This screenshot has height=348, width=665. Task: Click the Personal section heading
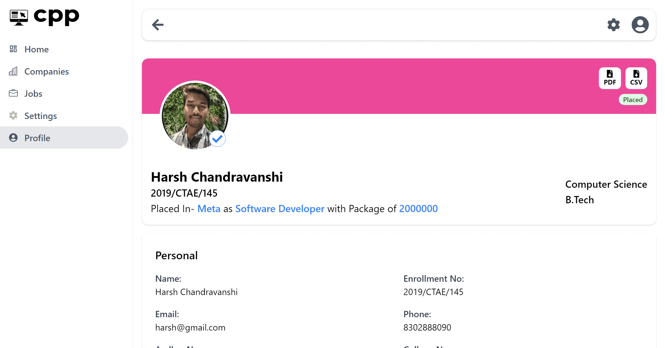click(x=177, y=255)
